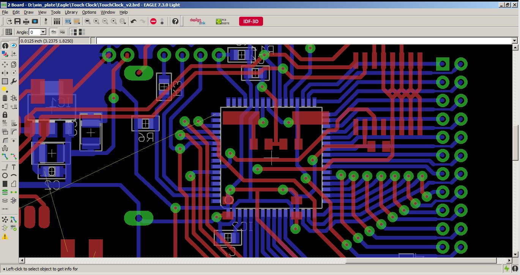Open the Tools menu

56,12
